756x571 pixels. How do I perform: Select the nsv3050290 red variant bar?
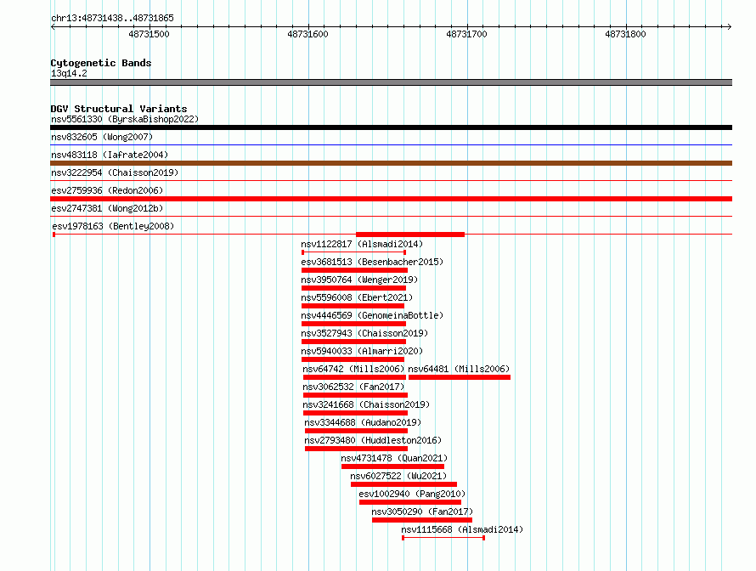422,520
